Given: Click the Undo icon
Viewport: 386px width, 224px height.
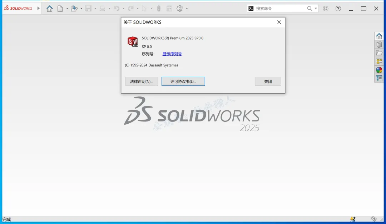Looking at the screenshot, I should coord(117,9).
